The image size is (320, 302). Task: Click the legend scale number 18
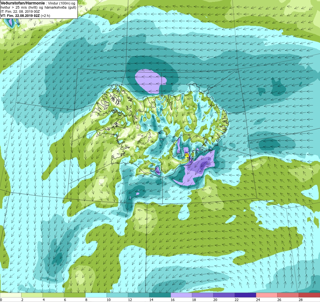point(194,300)
